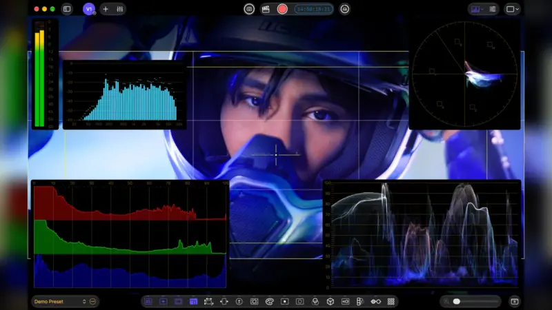Click the center dot frame icon
552x310 pixels.
(x=284, y=302)
